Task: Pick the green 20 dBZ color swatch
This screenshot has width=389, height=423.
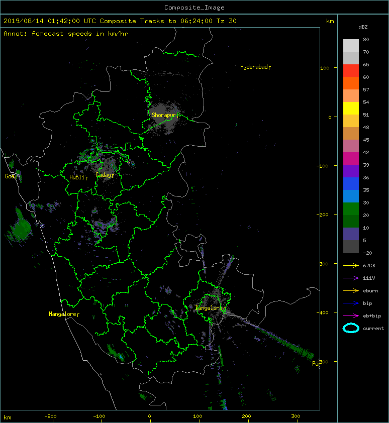Action: (351, 209)
